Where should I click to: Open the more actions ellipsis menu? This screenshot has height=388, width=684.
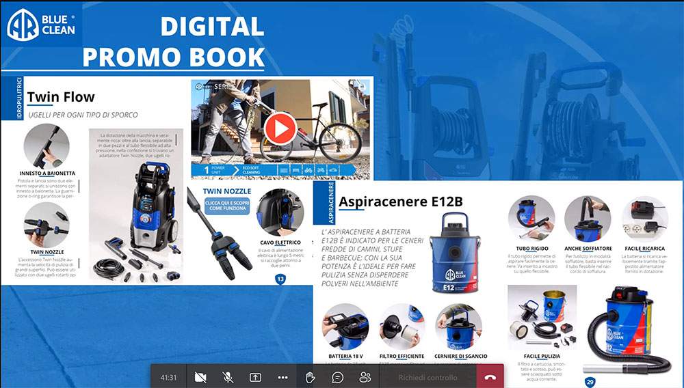tap(282, 377)
